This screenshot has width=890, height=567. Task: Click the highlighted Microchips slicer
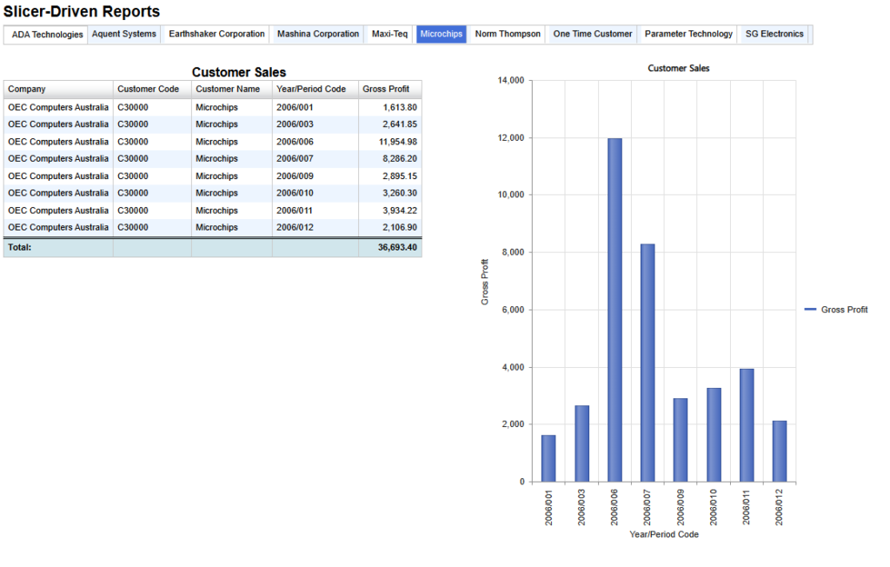coord(441,34)
